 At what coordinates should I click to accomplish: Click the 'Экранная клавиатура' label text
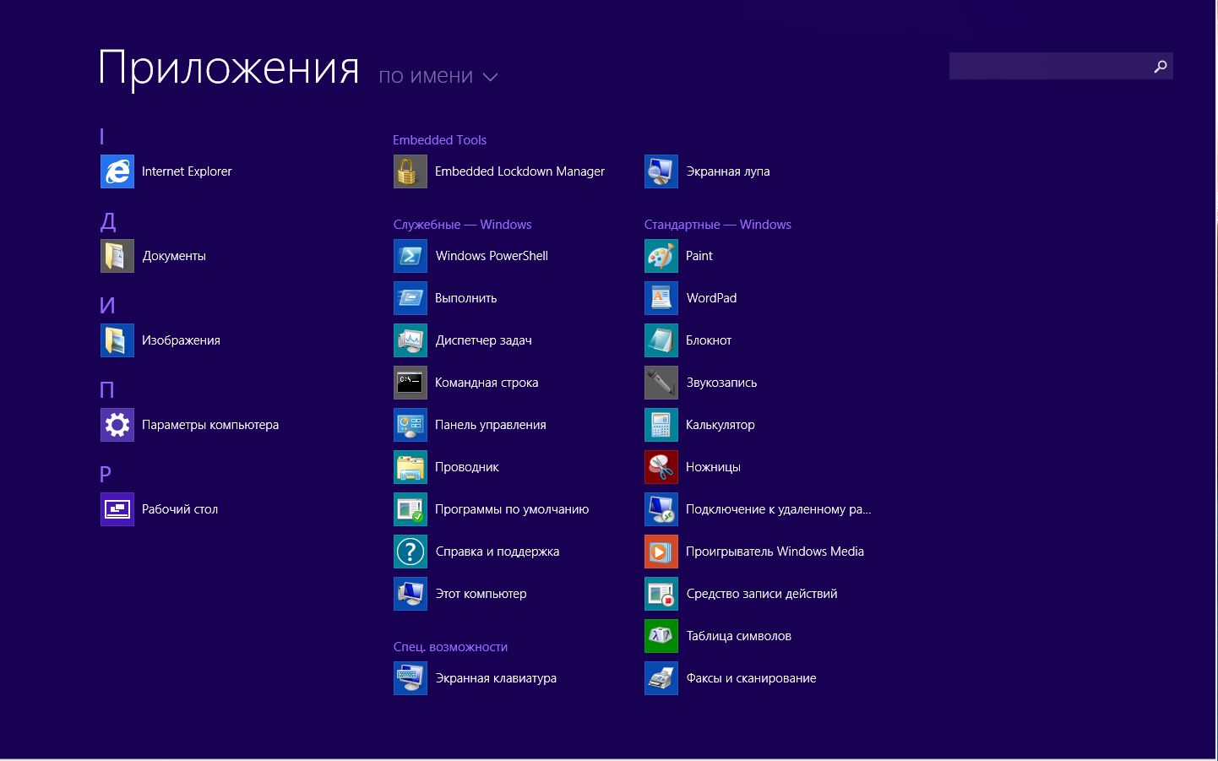496,678
